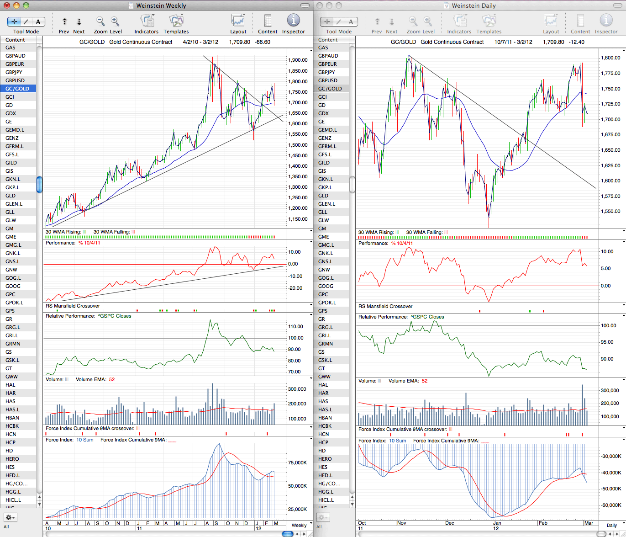The height and width of the screenshot is (537, 626).
Task: Open Templates menu in Weinstein Daily toolbar
Action: (489, 21)
